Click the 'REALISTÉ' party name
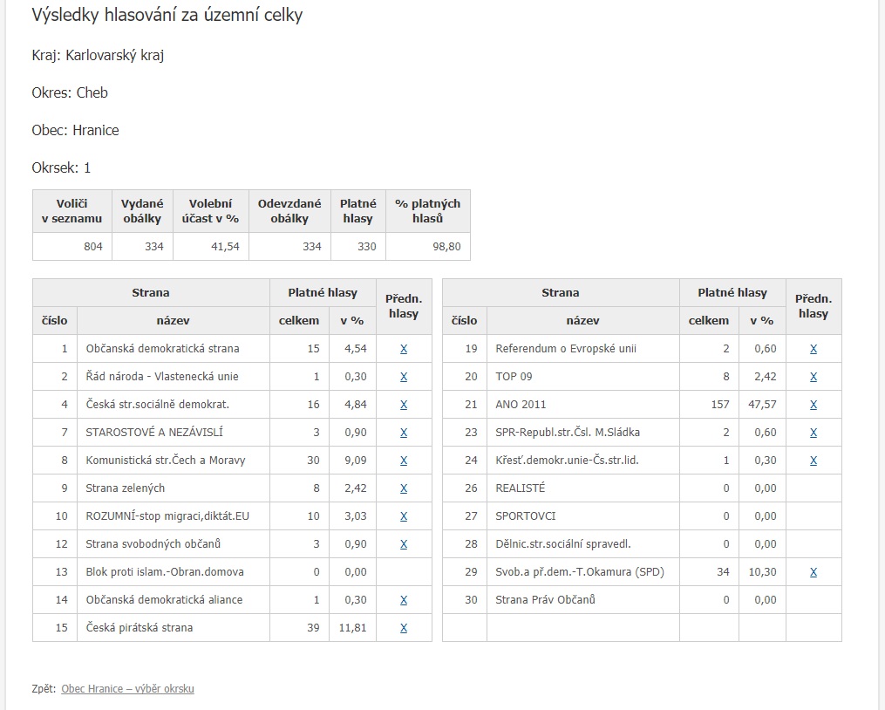 click(x=521, y=488)
